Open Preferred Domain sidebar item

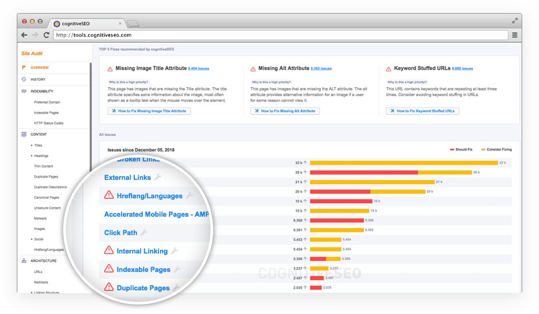(47, 103)
